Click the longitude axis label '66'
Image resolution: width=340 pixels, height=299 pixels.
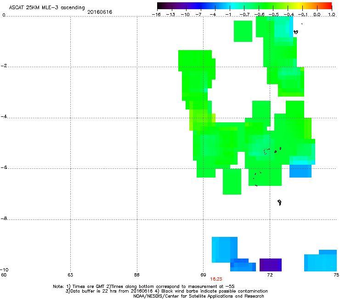point(137,275)
